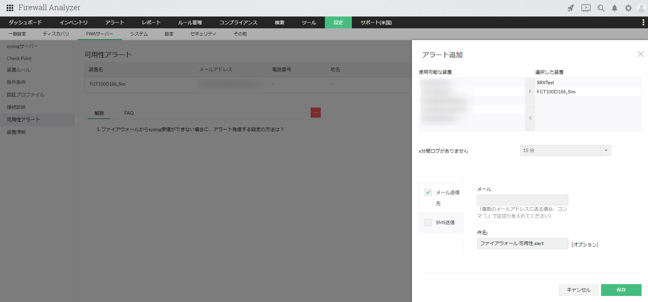
Task: Select SRXTest in selected devices list
Action: [x=545, y=83]
